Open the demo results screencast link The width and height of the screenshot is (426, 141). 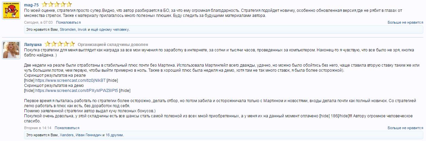pyautogui.click(x=77, y=91)
